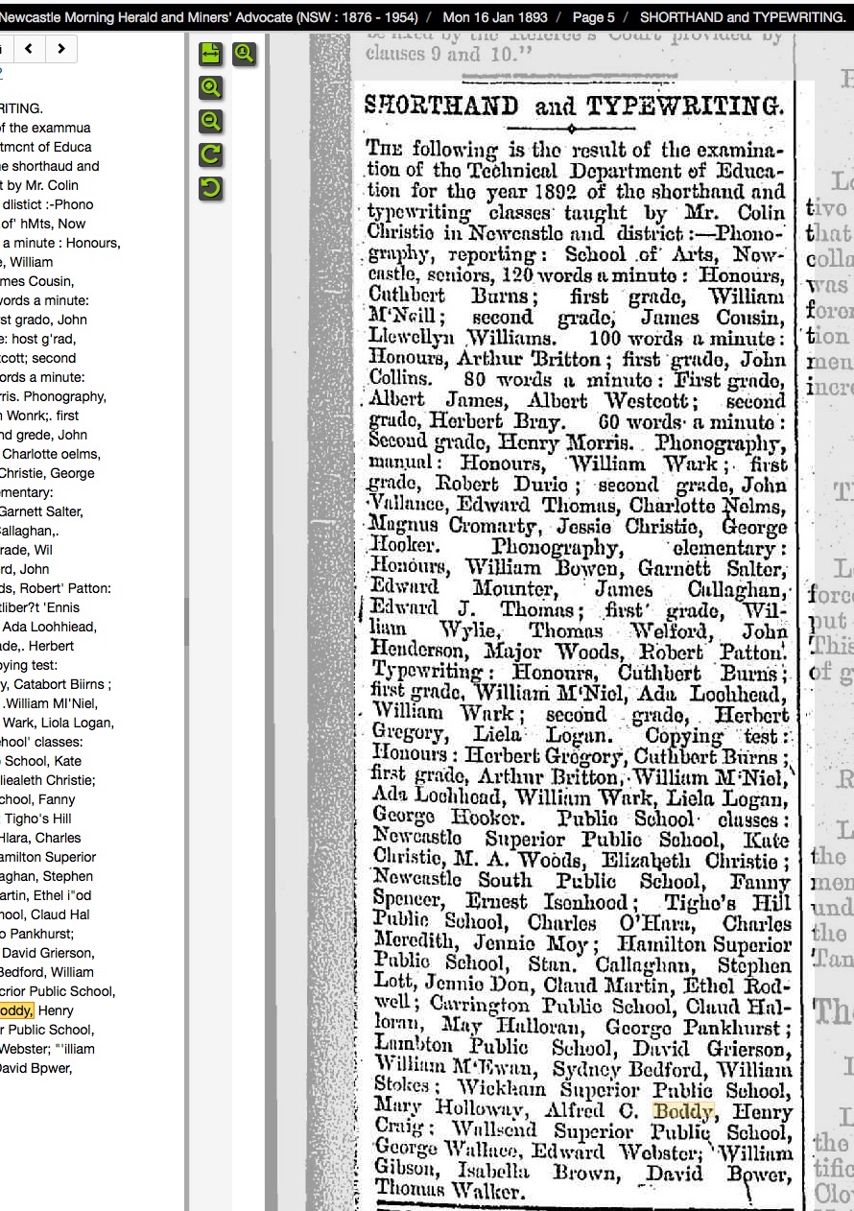Select the text line 'rade, Wil'
This screenshot has height=1211, width=854.
26,550
